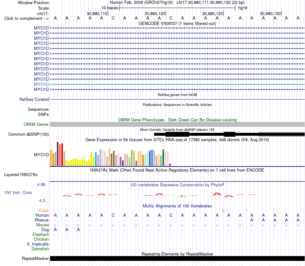Click 'Publications: Sequences in Scientific Articles' title
305x266 pixels.
[x=177, y=105]
